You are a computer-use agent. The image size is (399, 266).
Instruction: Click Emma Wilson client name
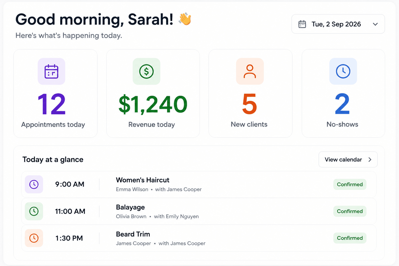[132, 189]
